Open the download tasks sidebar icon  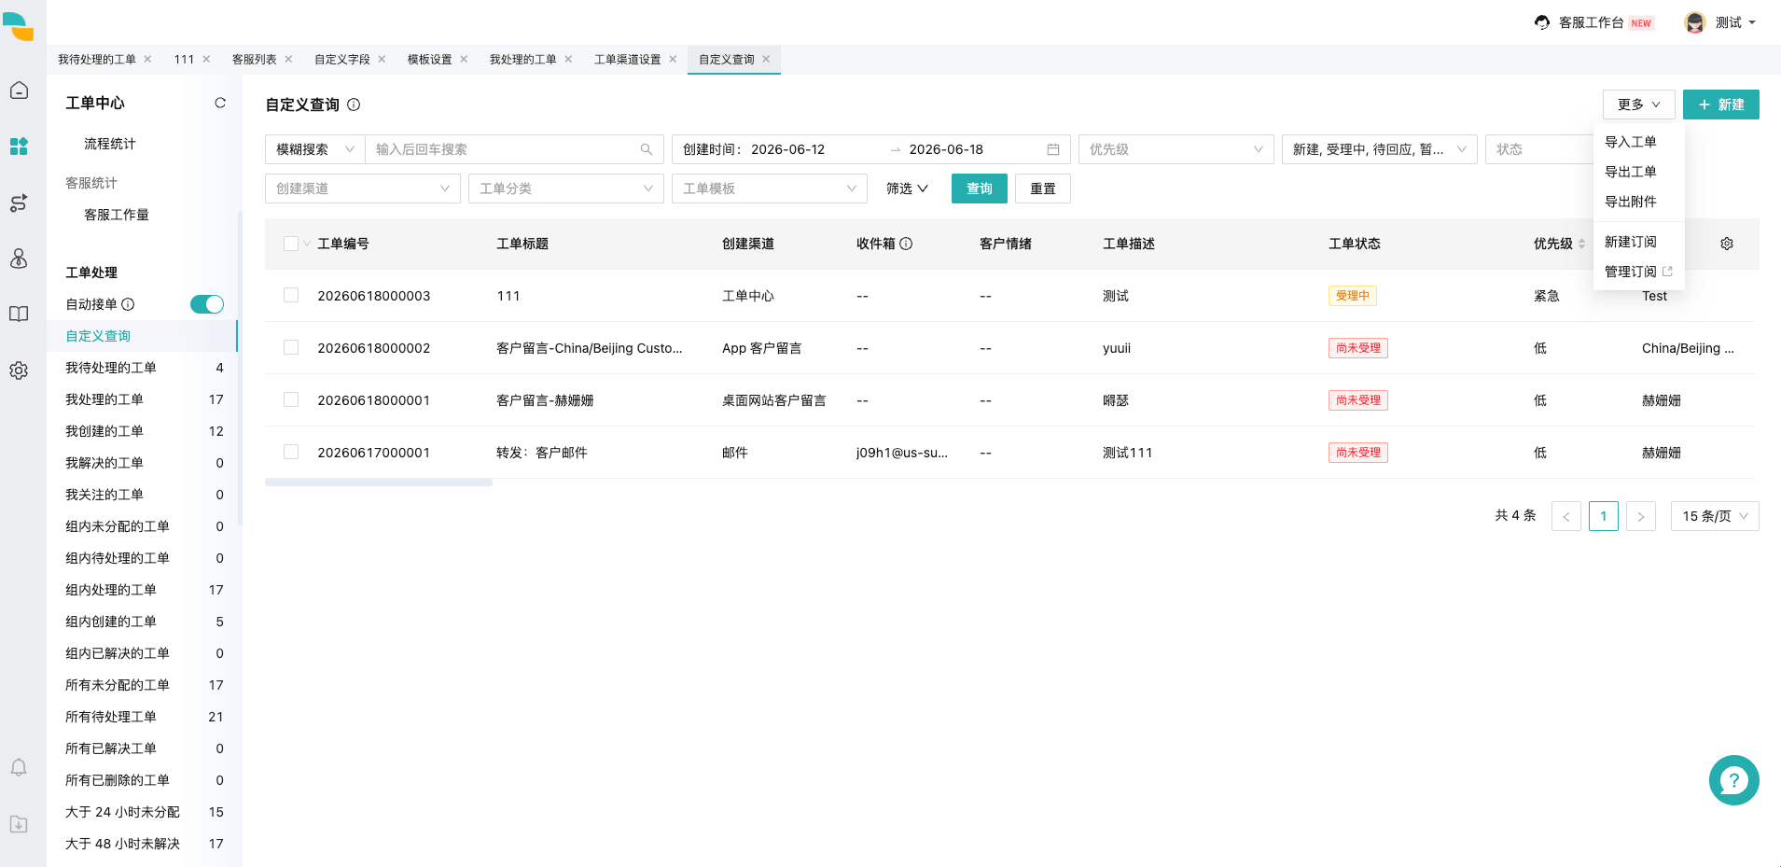click(x=19, y=824)
